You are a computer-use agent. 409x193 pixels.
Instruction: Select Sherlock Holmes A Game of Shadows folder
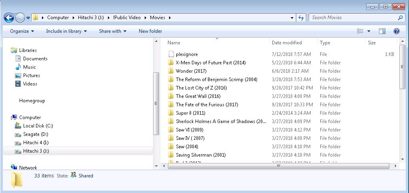click(221, 121)
